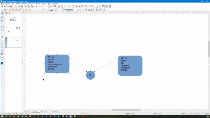Select the Stars and banners tool
Viewport: 210px width, 118px height.
(x=2, y=60)
